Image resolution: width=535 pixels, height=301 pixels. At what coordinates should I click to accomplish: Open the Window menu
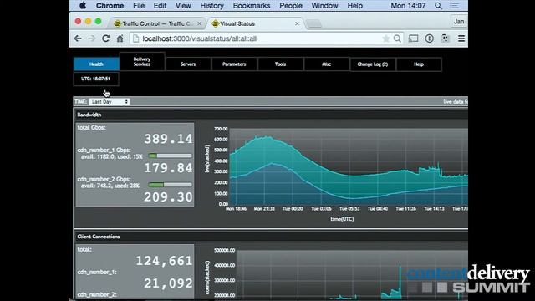[x=324, y=6]
